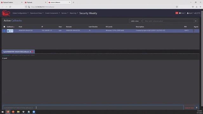Open the Create Components menu

[52, 13]
